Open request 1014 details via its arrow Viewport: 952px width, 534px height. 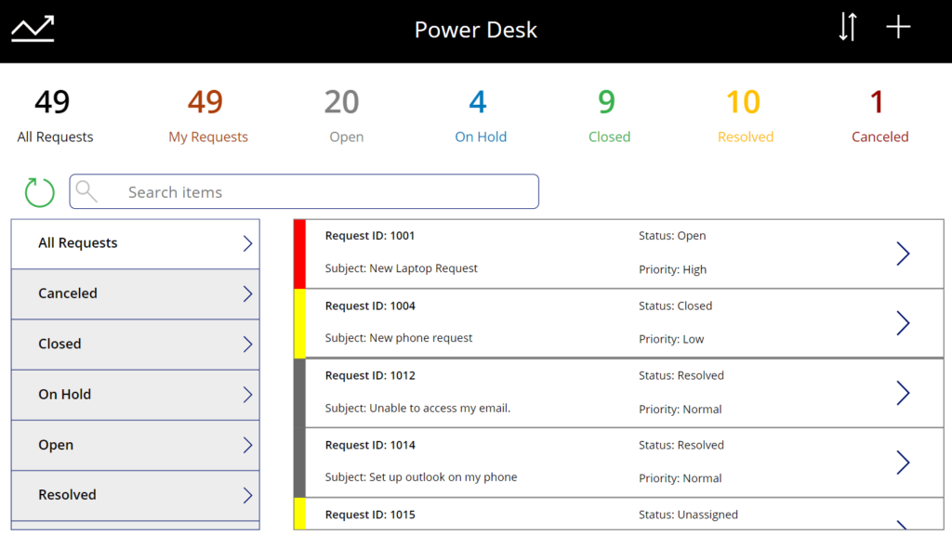pyautogui.click(x=903, y=463)
